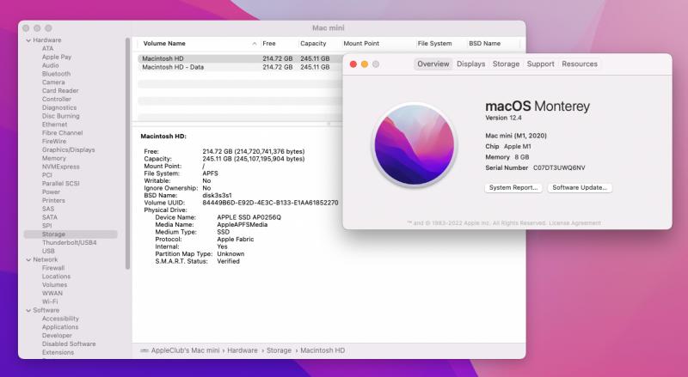Image resolution: width=688 pixels, height=377 pixels.
Task: Select Bluetooth in sidebar
Action: click(x=56, y=74)
